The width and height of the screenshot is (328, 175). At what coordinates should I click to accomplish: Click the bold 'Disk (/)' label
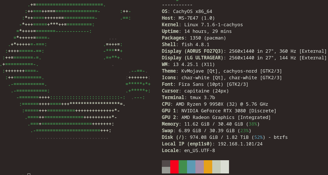coord(173,137)
